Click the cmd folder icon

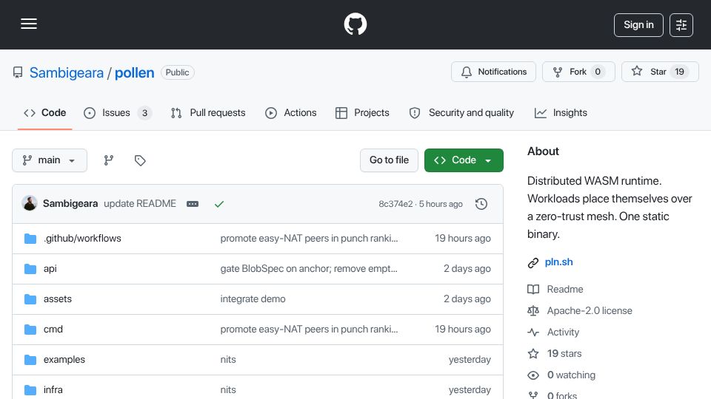(30, 330)
